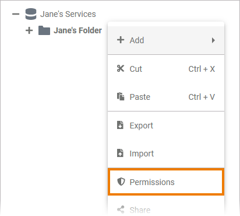Choose Import from the context menu
Screen dimensions: 240x216
(x=166, y=154)
